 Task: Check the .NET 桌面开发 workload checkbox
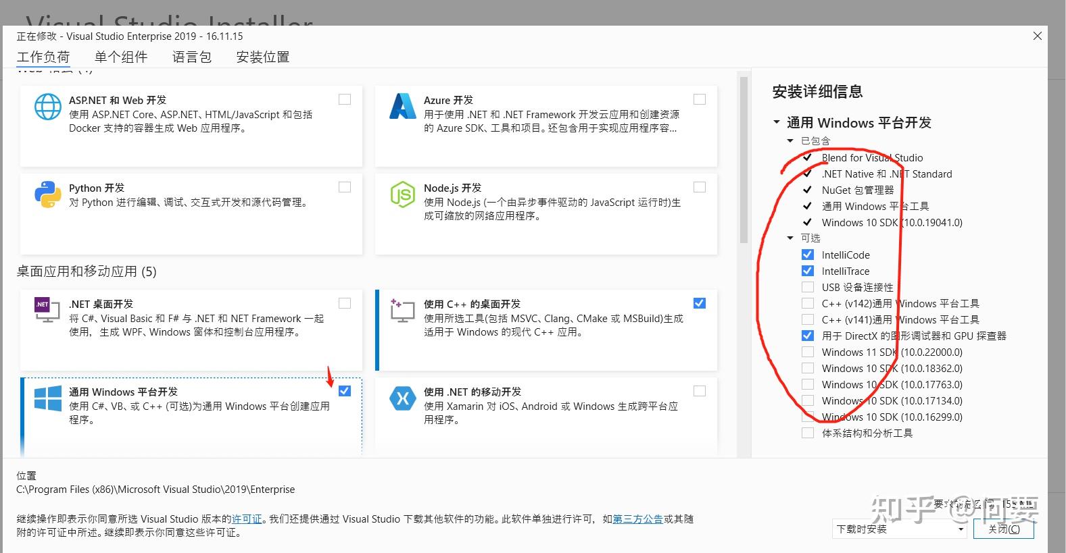[x=345, y=303]
